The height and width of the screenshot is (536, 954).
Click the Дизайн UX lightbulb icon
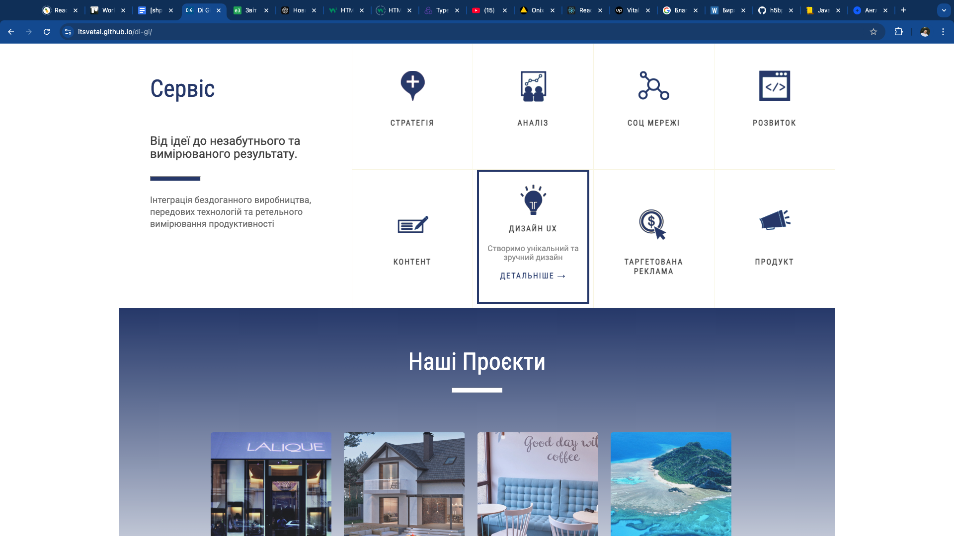click(x=533, y=200)
